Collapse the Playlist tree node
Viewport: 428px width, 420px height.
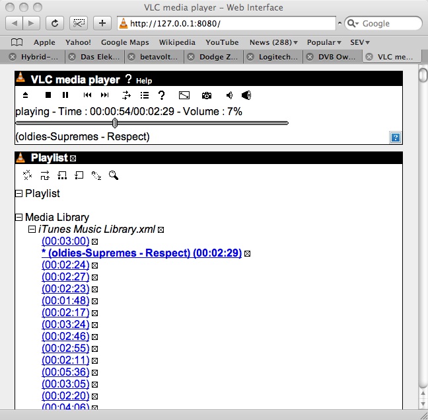18,194
